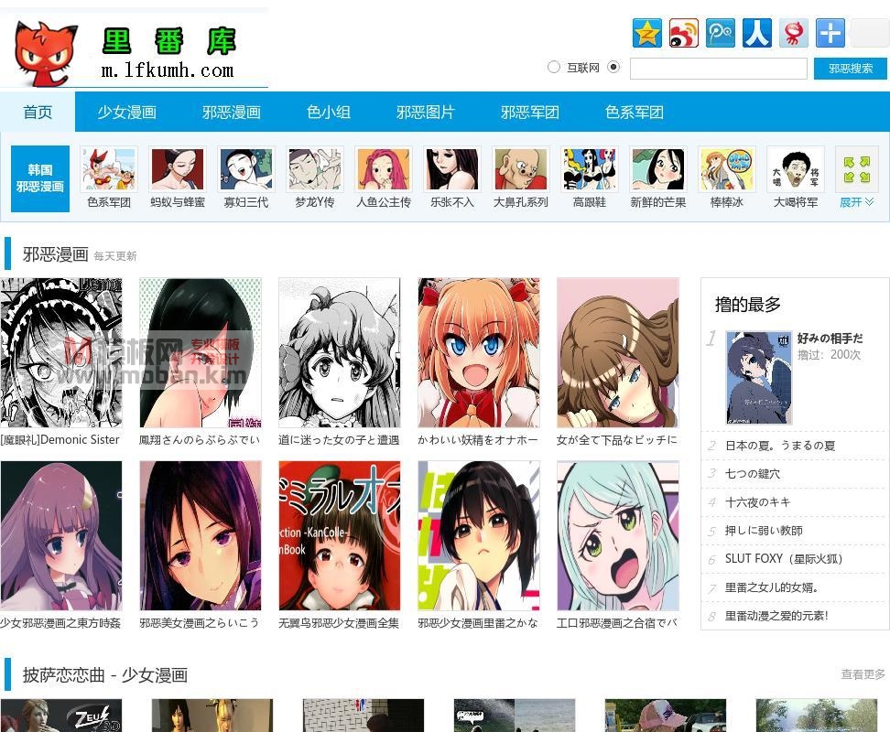Click the 披萨恋恋曲 - 少女漫画 heading

pyautogui.click(x=105, y=674)
